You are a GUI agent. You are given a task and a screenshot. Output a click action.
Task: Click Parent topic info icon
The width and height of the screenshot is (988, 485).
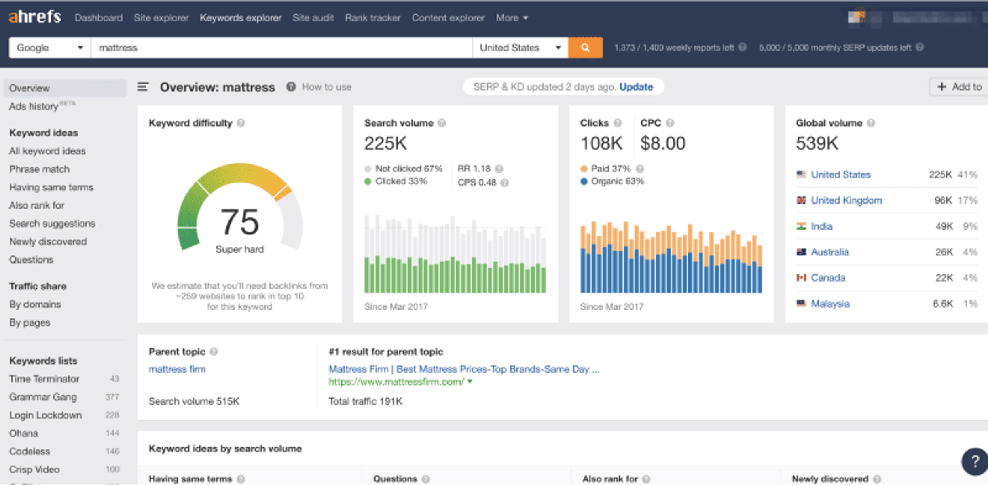[214, 352]
